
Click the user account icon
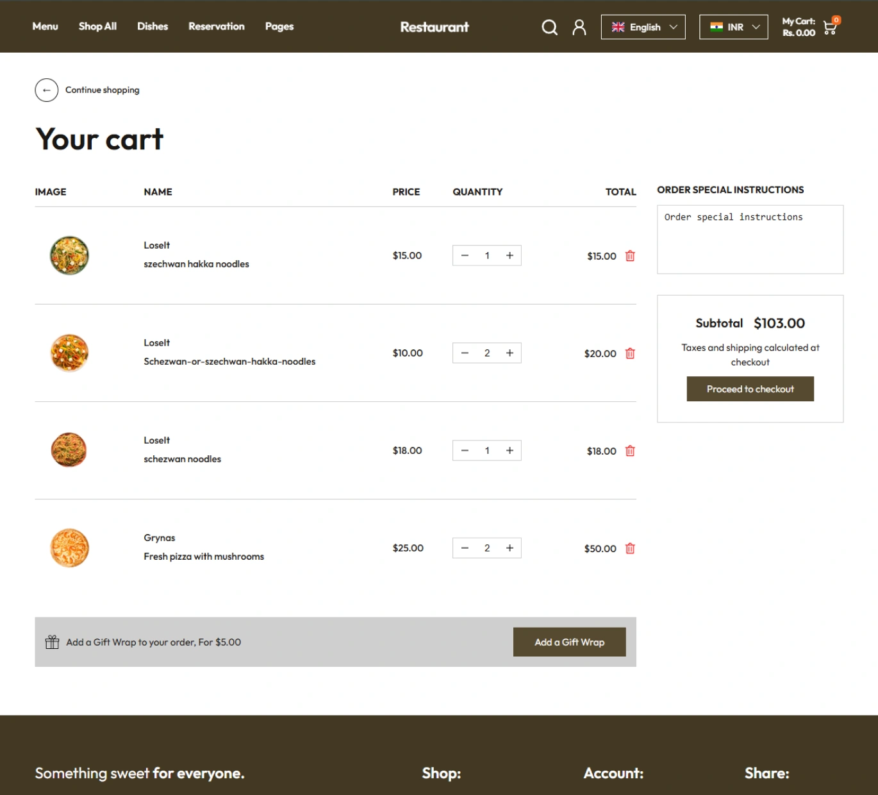point(579,27)
